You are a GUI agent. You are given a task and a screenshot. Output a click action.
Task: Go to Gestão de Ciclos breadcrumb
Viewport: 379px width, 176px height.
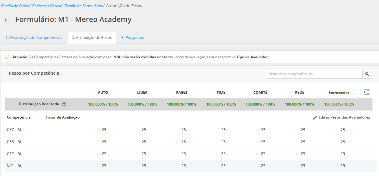15,6
